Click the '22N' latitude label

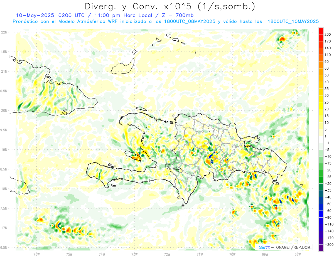tap(4, 32)
